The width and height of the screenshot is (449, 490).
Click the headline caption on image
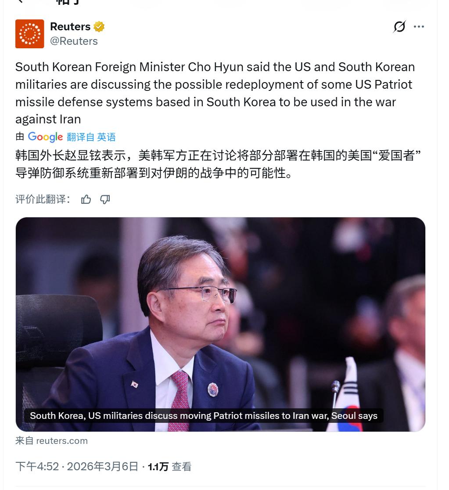tap(204, 416)
